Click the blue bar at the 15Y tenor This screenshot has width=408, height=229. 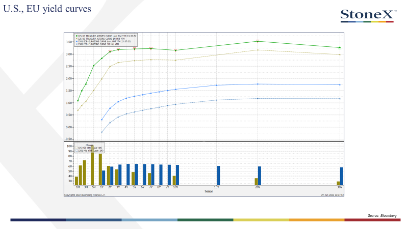coord(218,176)
